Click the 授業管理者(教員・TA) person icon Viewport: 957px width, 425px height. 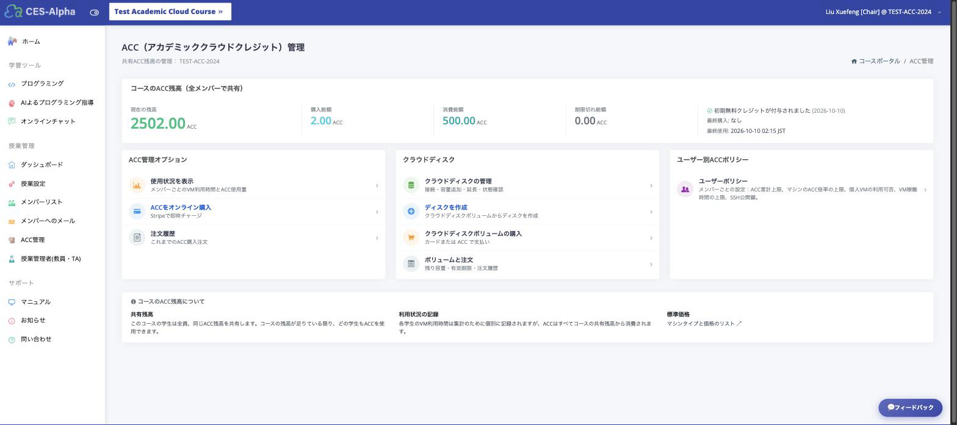click(x=12, y=259)
